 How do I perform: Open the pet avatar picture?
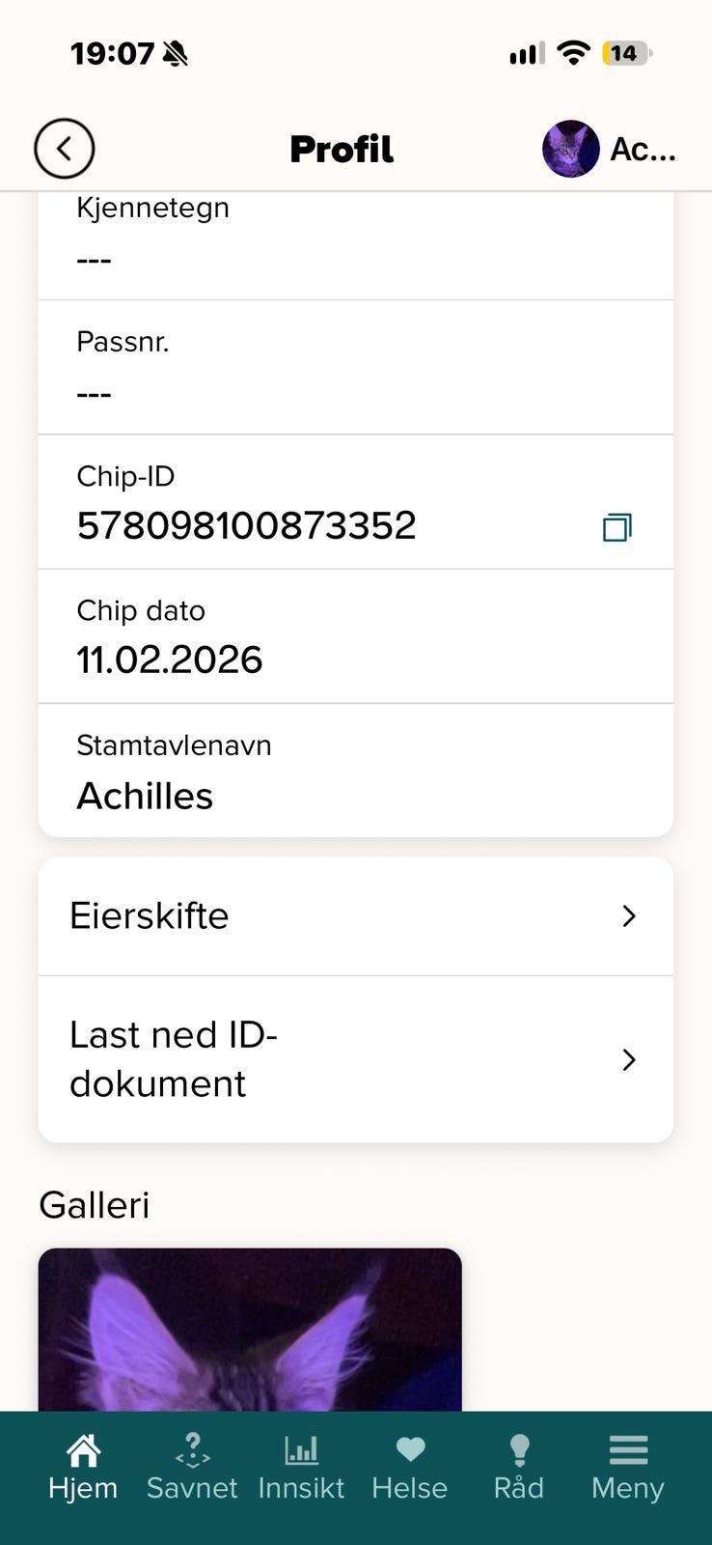(570, 149)
